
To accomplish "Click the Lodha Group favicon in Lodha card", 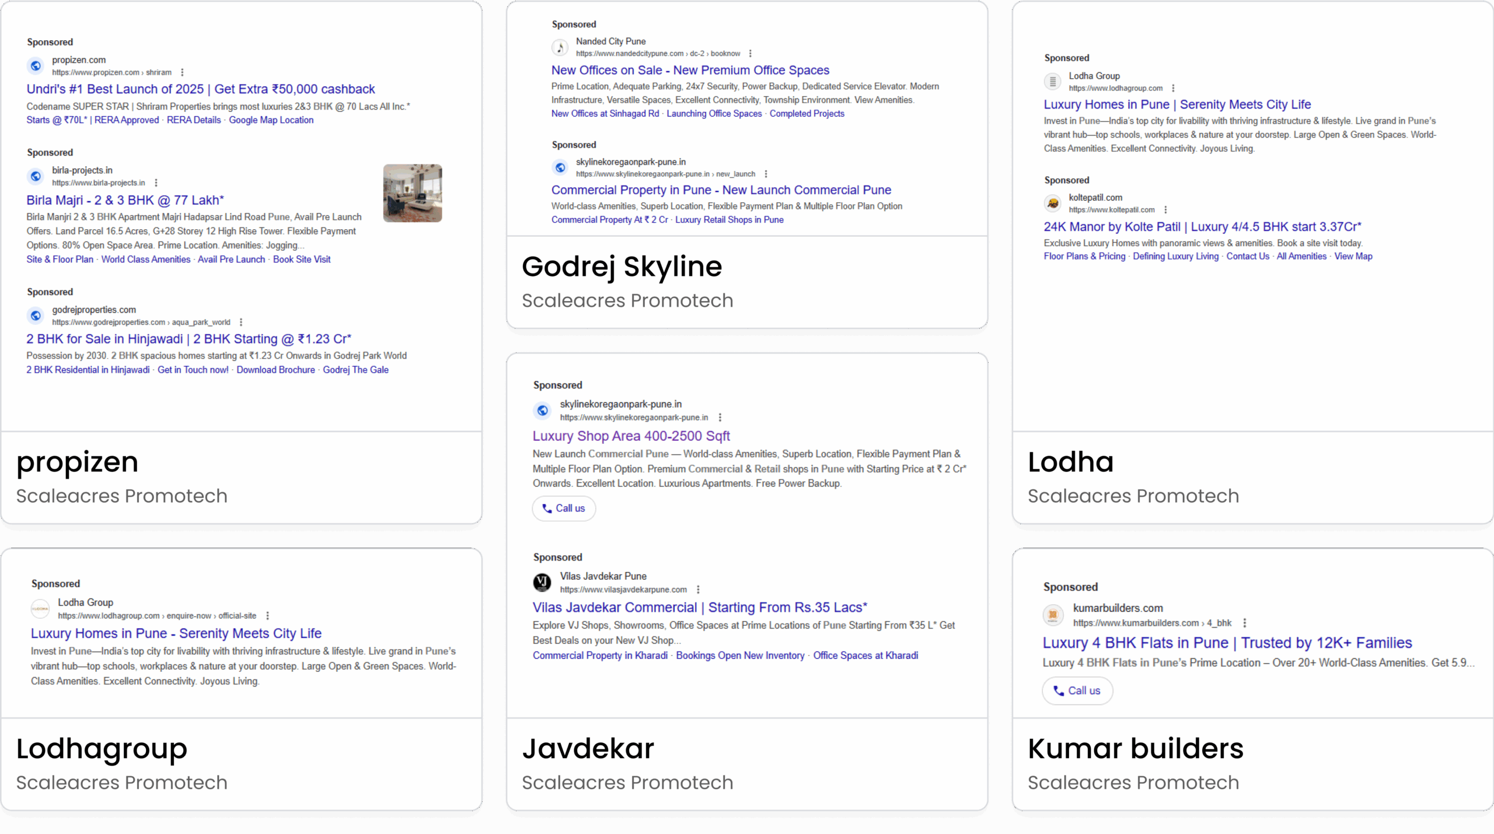I will point(1053,82).
